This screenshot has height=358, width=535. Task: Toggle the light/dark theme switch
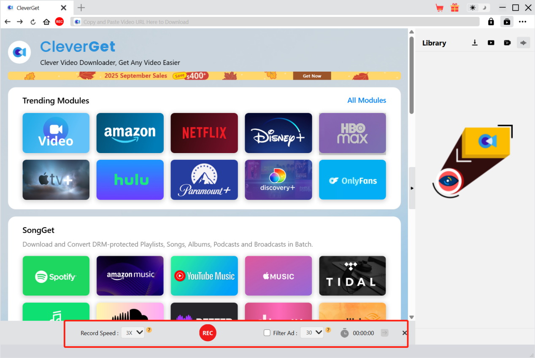tap(478, 8)
